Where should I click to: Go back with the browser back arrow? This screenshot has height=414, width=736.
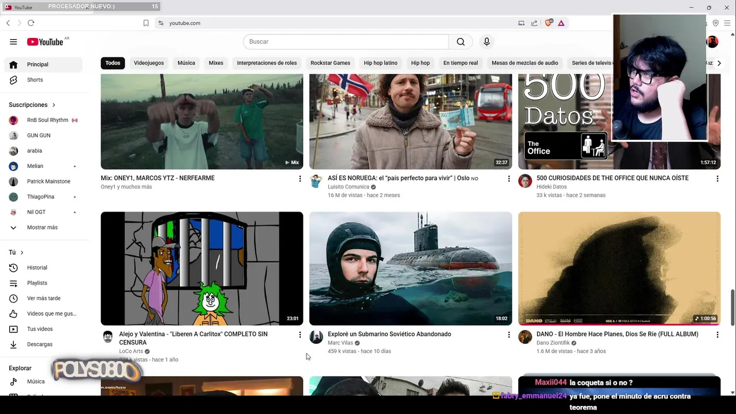(8, 23)
